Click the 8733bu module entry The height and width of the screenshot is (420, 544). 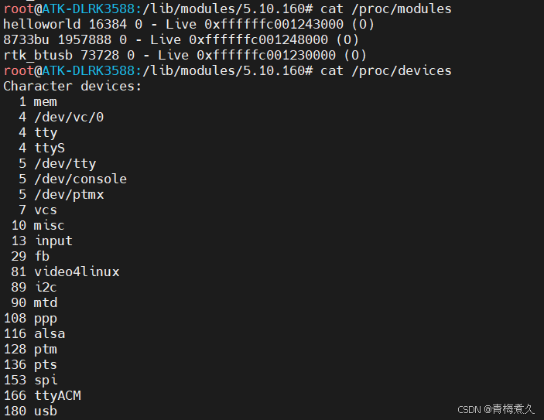tap(181, 40)
